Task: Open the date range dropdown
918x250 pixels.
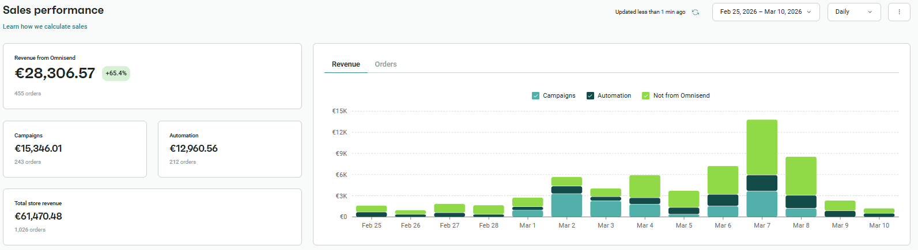Action: click(x=766, y=12)
